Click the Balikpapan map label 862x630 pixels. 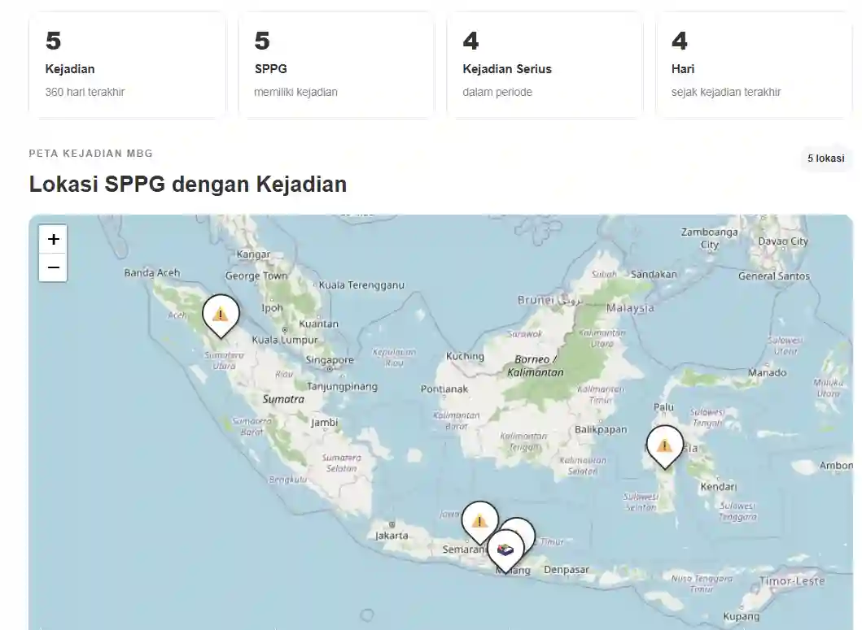pos(601,429)
